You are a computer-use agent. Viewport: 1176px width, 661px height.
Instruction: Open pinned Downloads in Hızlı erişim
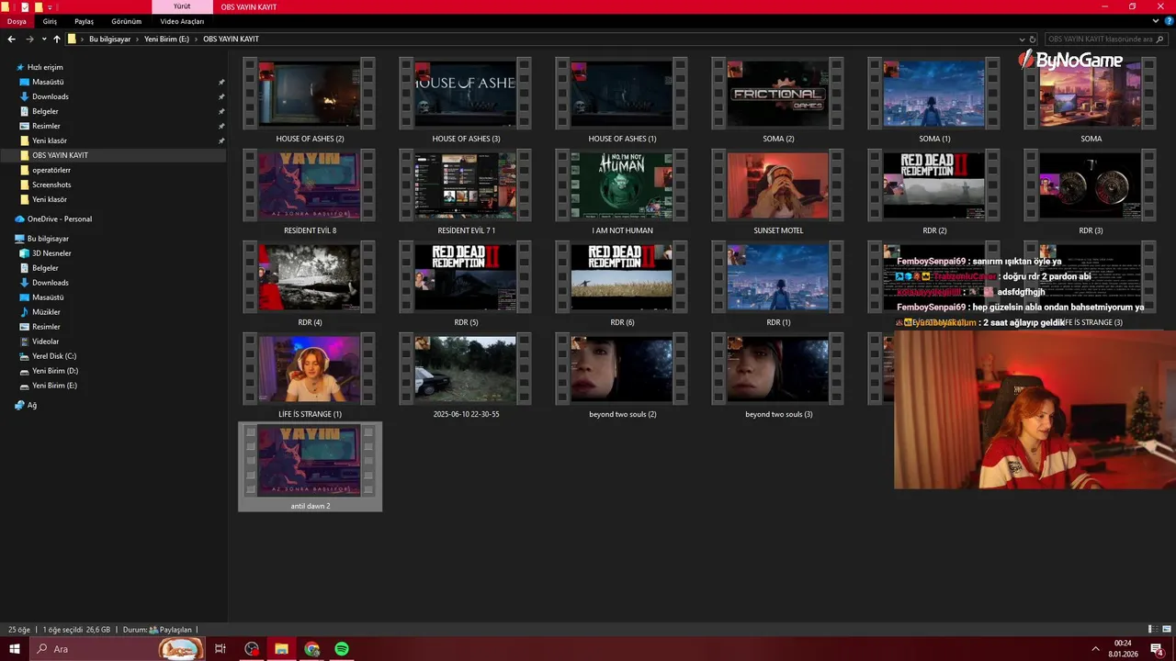click(51, 96)
